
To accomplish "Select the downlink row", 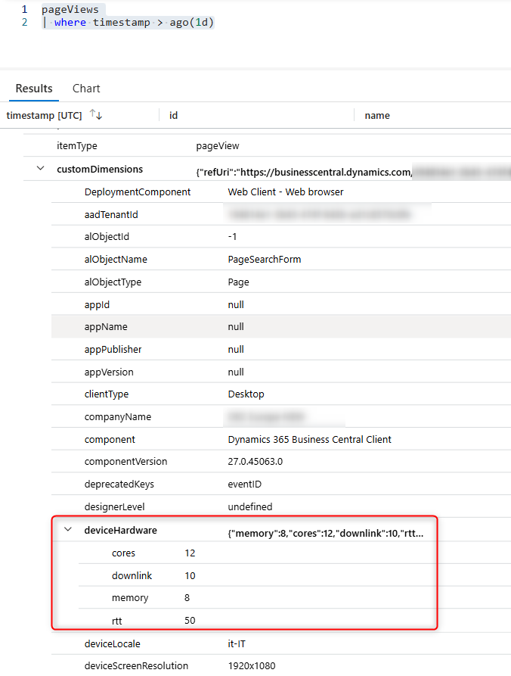I will coord(132,576).
